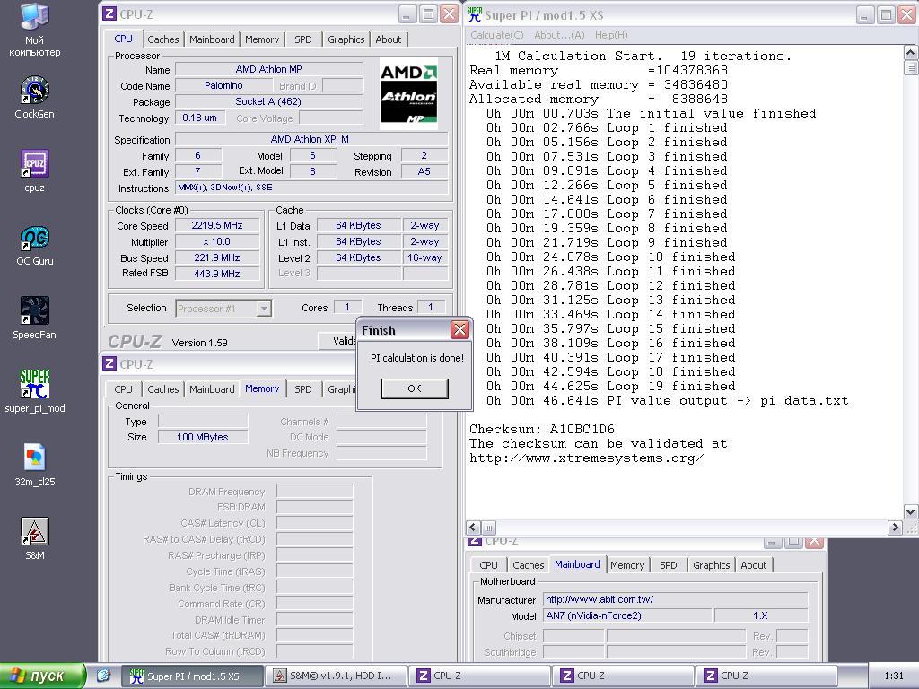Image resolution: width=919 pixels, height=689 pixels.
Task: Open the Graphics tab in top CPU-Z window
Action: click(x=346, y=39)
